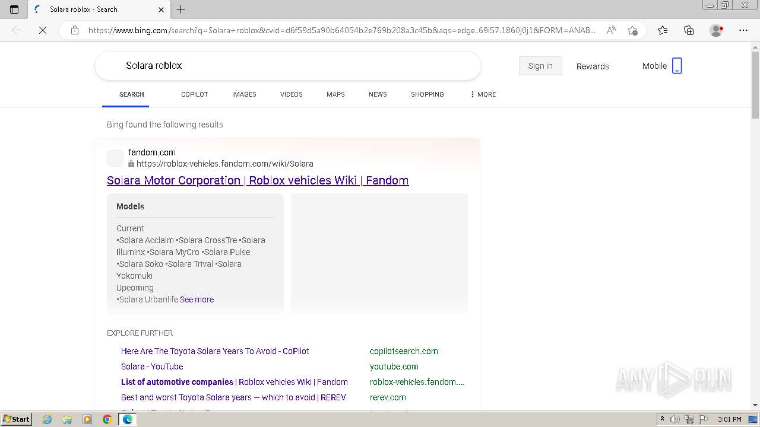Switch to the Videos tab
The image size is (760, 427).
291,94
